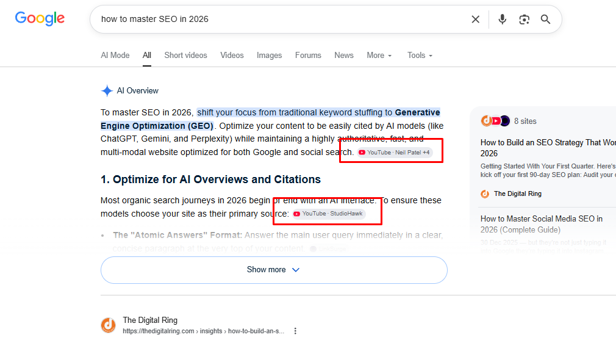Click The Digital Ring source name in sidebar
This screenshot has width=616, height=340.
click(518, 194)
